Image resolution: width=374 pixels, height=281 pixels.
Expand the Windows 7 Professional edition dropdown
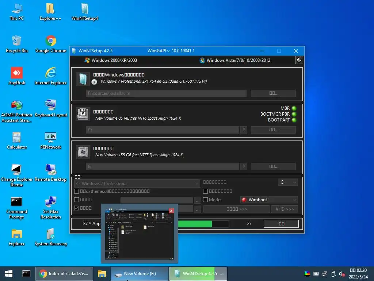point(137,184)
